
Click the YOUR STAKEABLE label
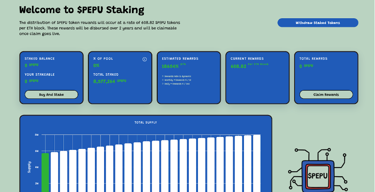pos(40,74)
